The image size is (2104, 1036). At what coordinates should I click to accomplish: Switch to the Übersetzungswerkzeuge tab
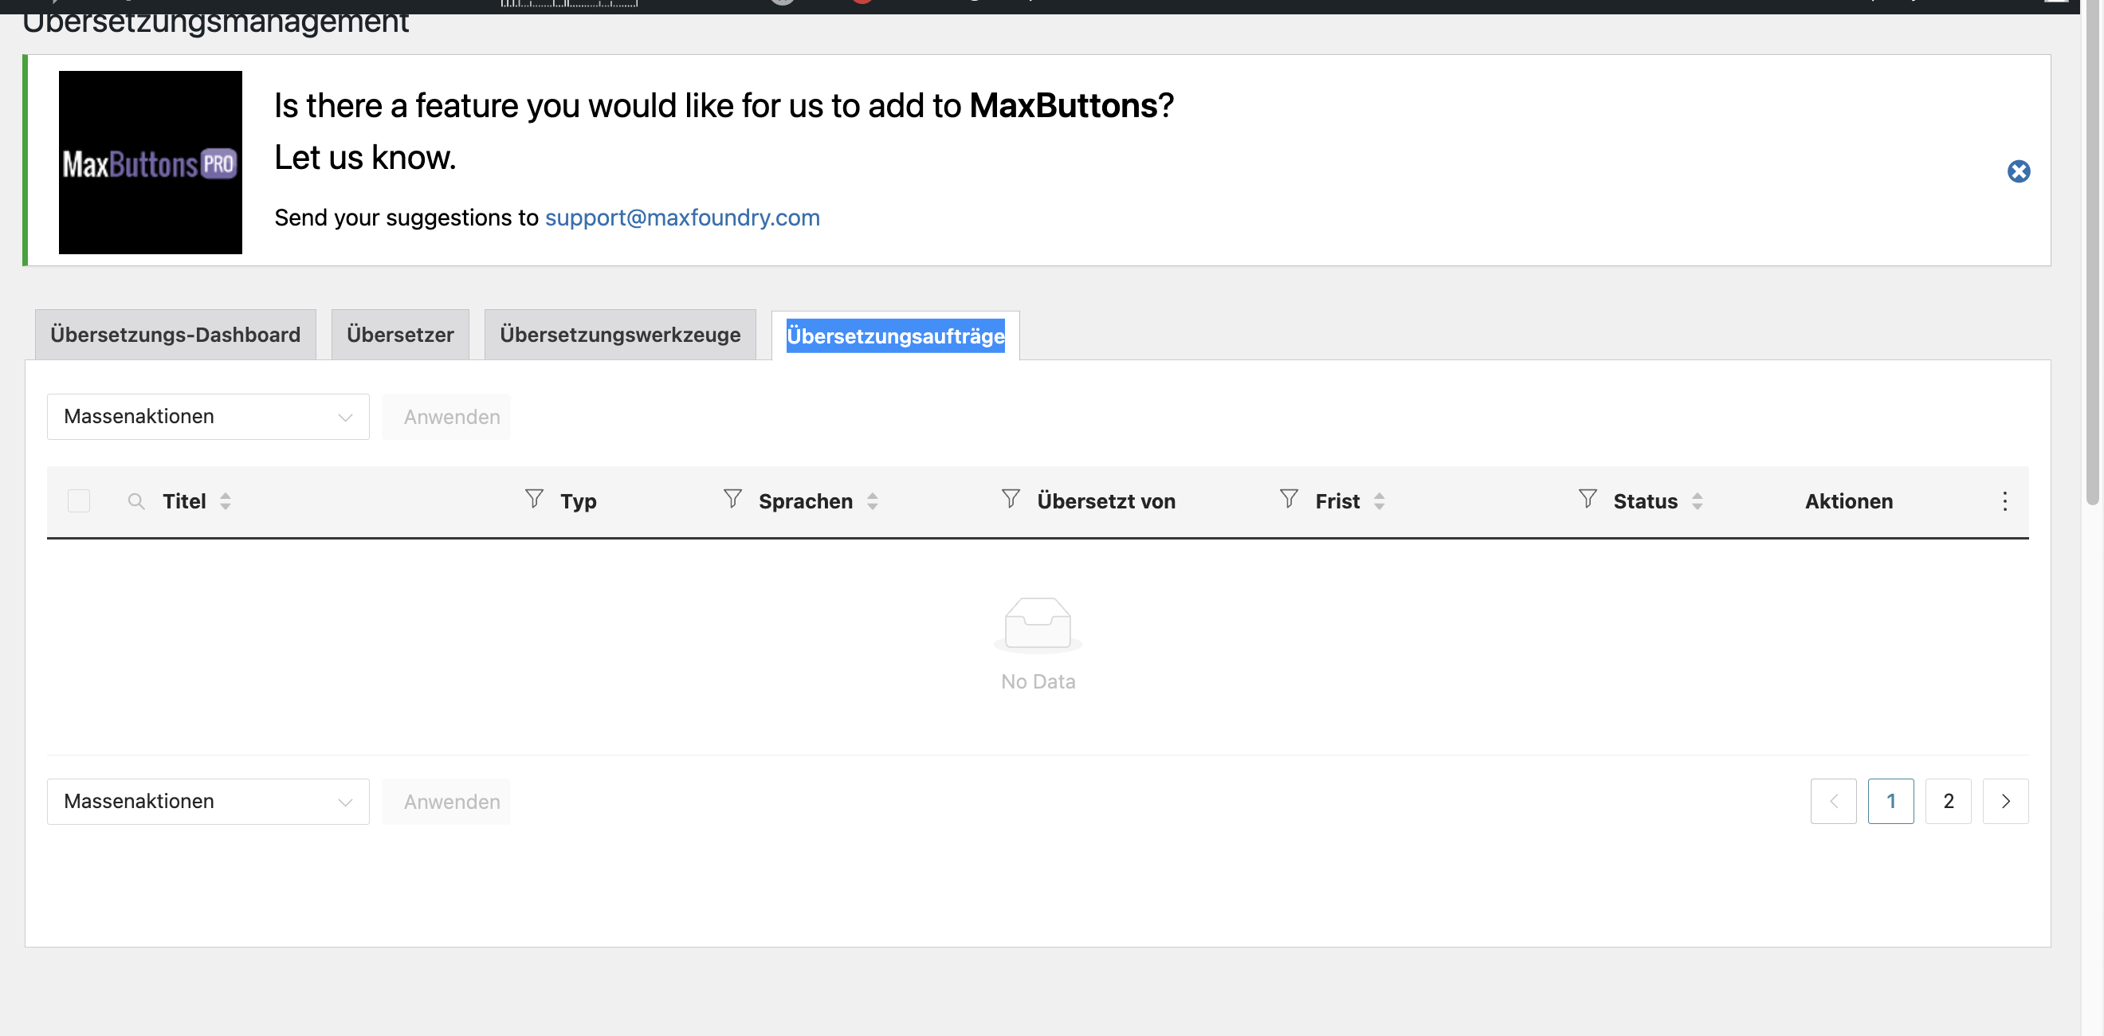620,335
